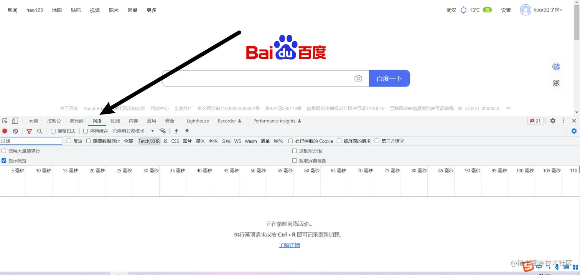
Task: Click the red record network log button
Action: (x=5, y=131)
